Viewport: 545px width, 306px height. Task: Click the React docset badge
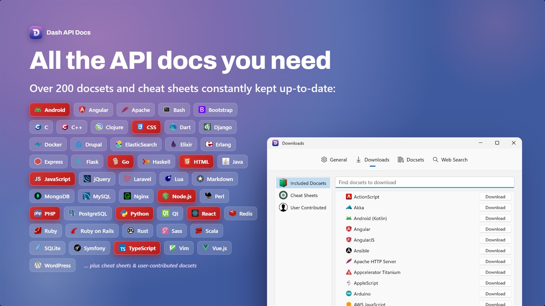click(x=204, y=213)
